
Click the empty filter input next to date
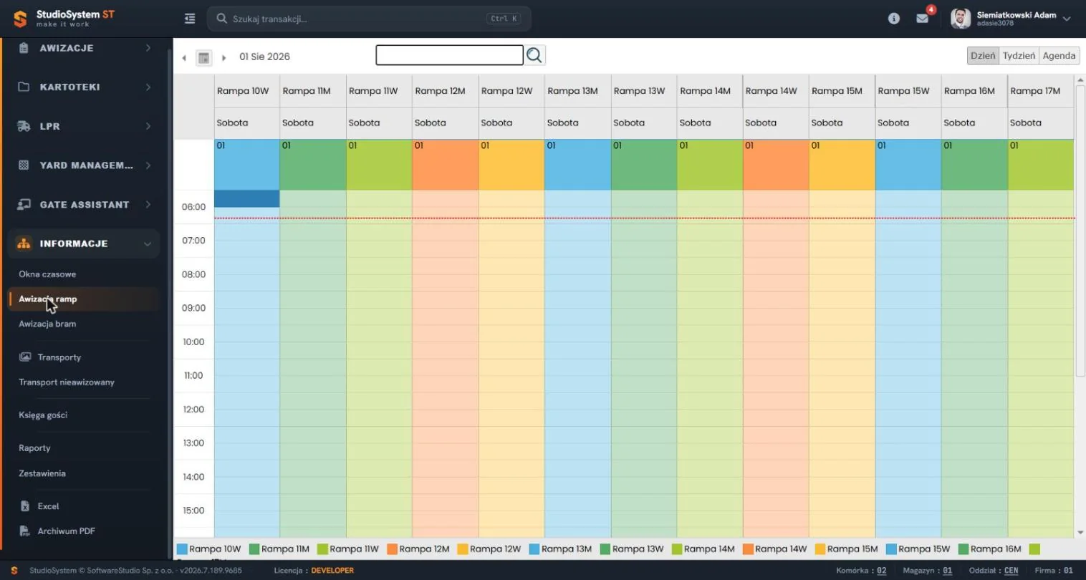point(450,55)
